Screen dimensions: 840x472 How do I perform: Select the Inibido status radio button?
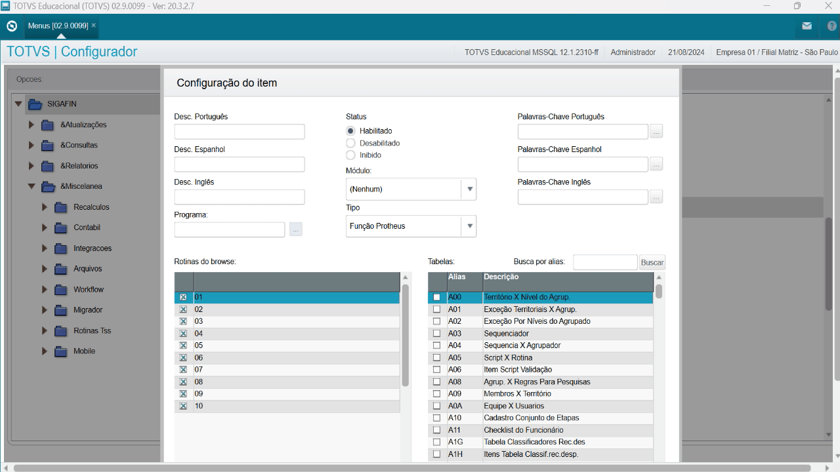[350, 155]
